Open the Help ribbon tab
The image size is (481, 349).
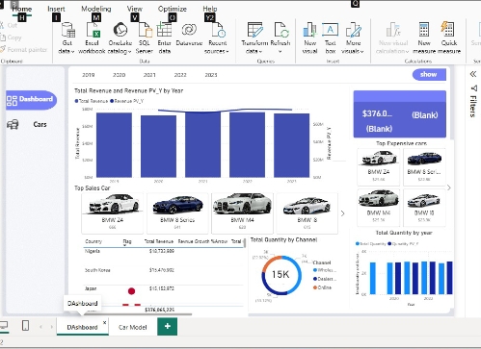point(210,9)
